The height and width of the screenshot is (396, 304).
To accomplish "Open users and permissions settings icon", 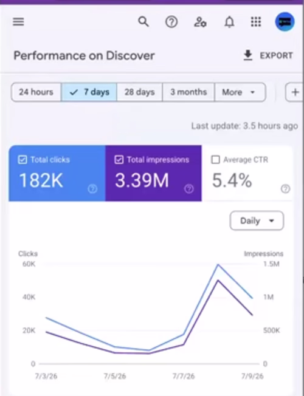I will pyautogui.click(x=200, y=22).
